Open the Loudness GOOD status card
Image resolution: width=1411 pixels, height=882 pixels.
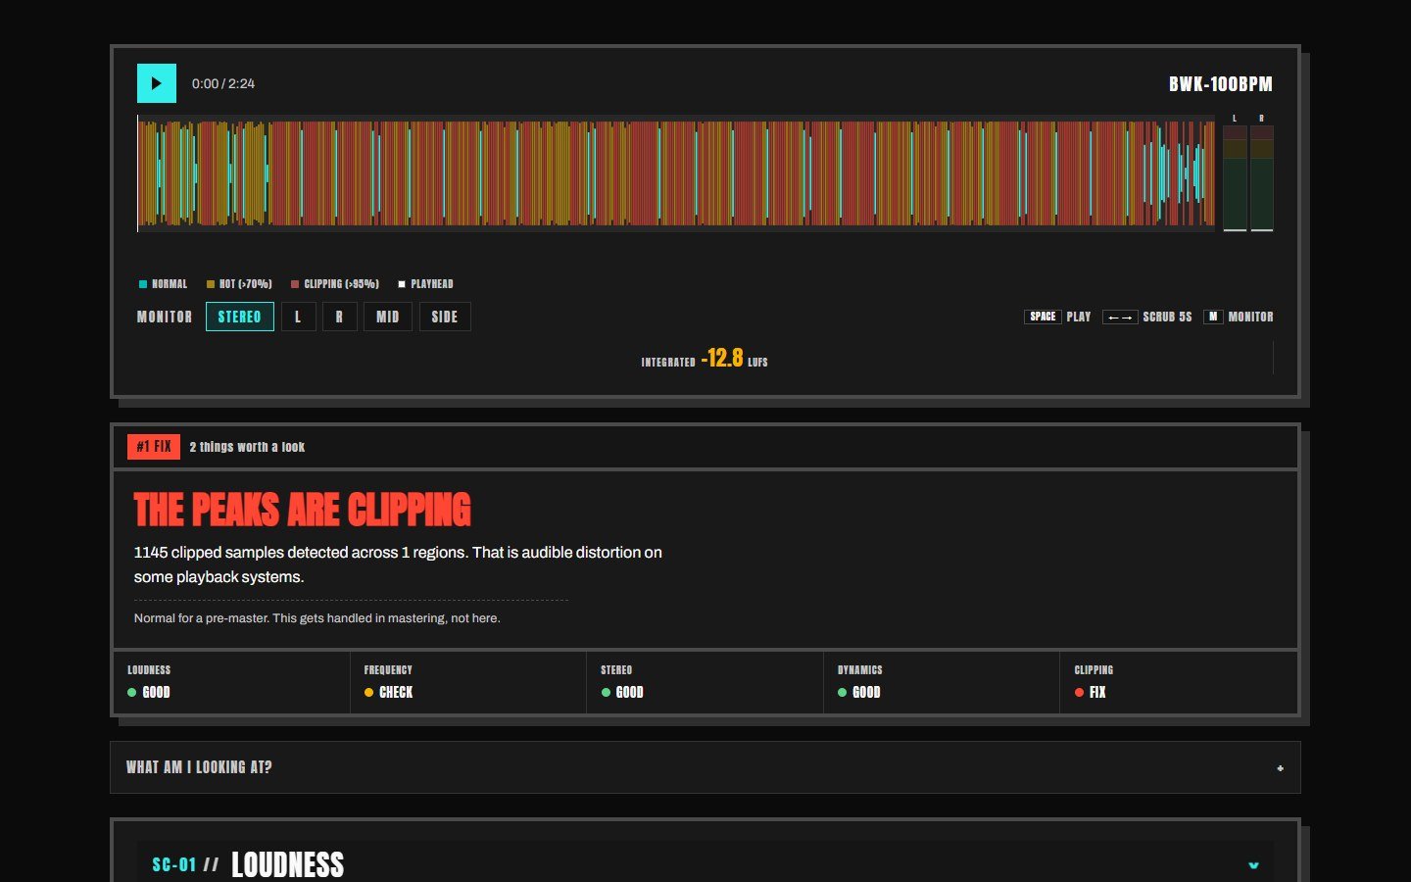point(231,682)
